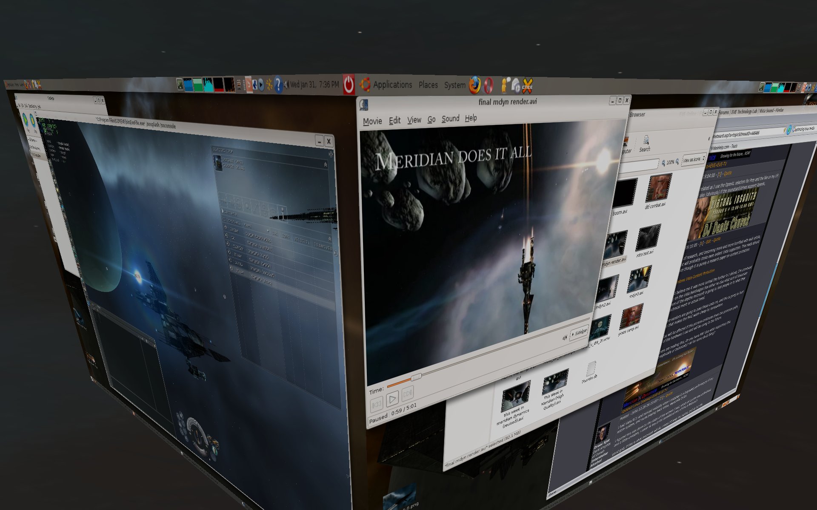Viewport: 817px width, 510px height.
Task: Skip to next track button in player
Action: [x=407, y=394]
